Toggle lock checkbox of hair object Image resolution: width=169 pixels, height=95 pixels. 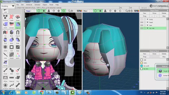click(x=145, y=25)
